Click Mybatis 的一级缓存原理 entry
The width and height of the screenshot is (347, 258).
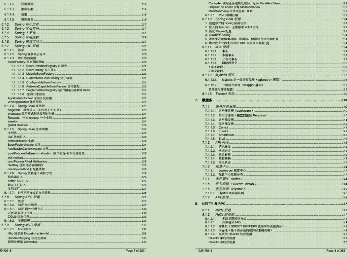click(x=276, y=80)
